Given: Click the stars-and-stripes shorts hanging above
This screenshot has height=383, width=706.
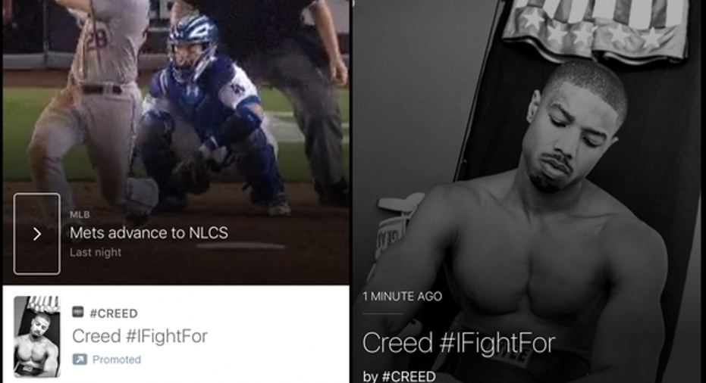Looking at the screenshot, I should point(595,28).
